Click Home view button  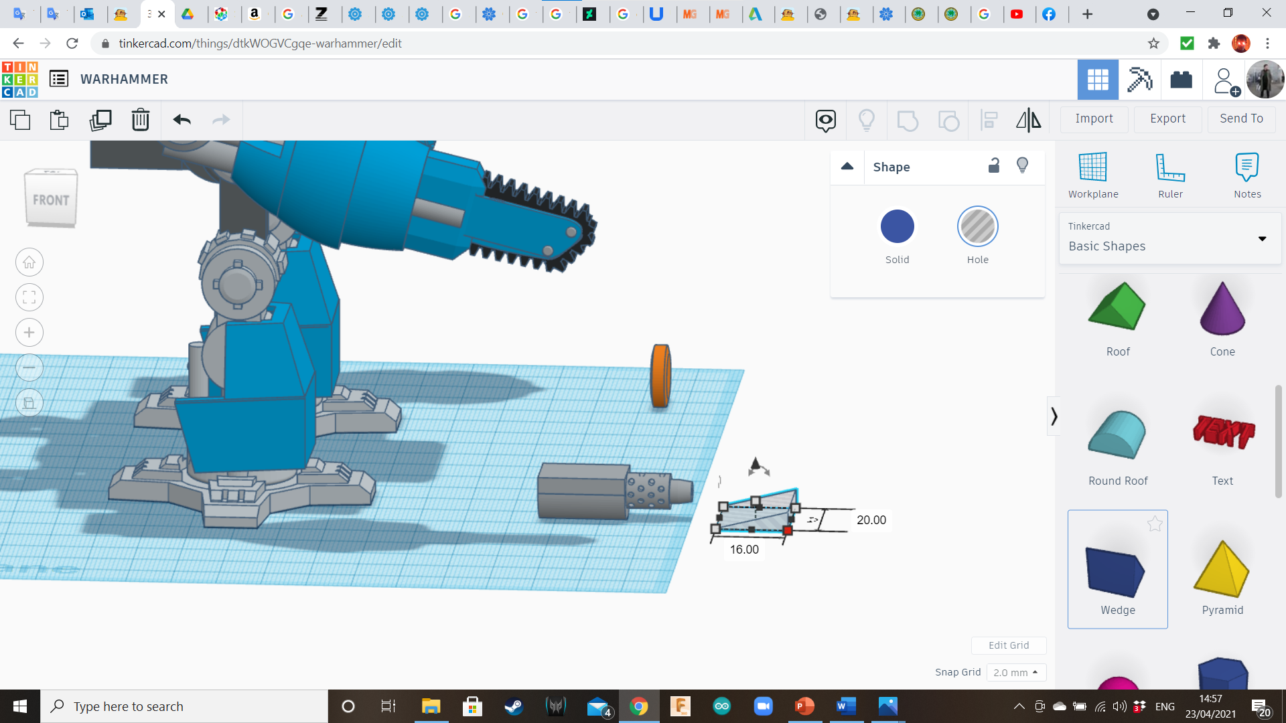(29, 262)
